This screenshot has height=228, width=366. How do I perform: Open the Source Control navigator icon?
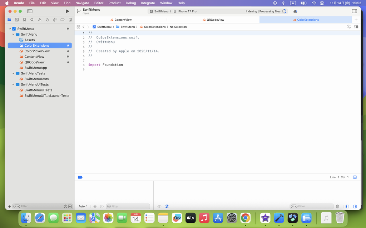point(17,20)
